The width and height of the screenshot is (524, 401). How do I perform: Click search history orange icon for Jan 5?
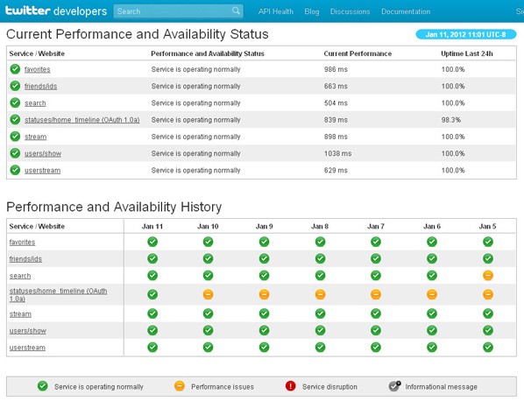488,276
